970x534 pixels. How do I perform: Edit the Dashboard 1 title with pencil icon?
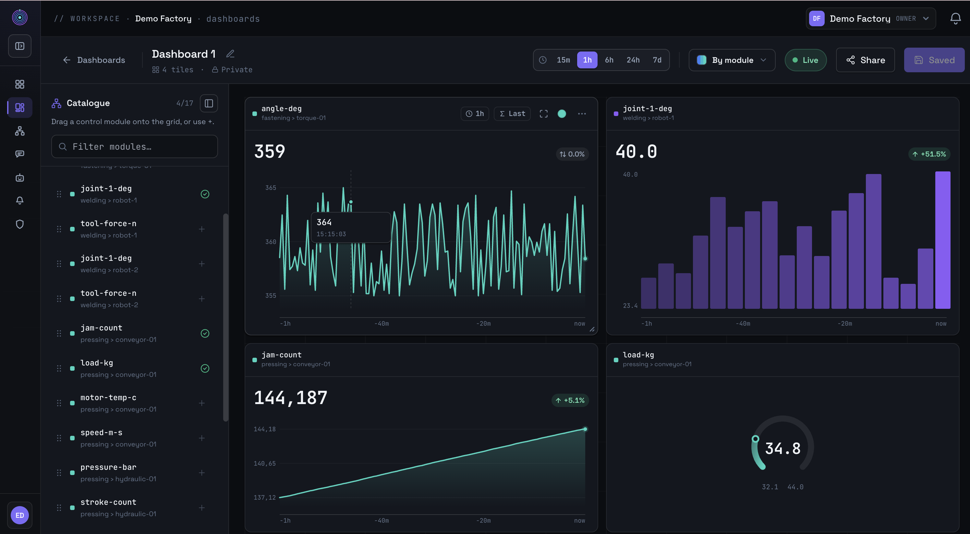230,54
